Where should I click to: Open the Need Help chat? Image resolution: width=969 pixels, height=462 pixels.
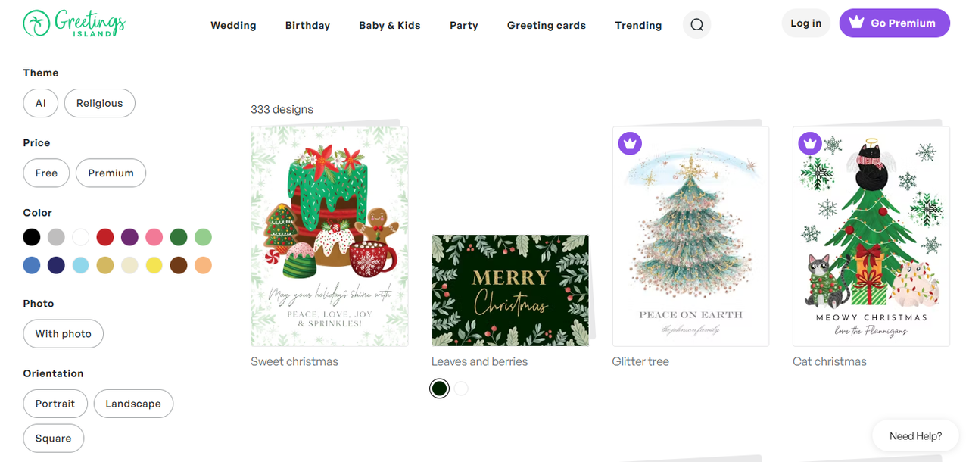[915, 435]
